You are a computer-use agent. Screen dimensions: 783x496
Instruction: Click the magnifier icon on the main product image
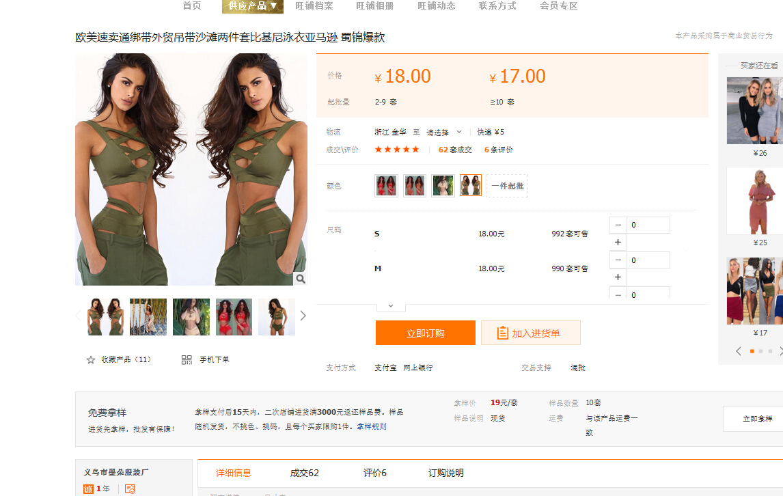pyautogui.click(x=300, y=279)
